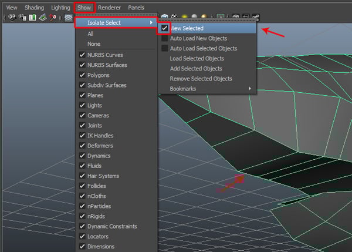Uncheck the View Selected checkbox
352x252 pixels.
pyautogui.click(x=165, y=28)
